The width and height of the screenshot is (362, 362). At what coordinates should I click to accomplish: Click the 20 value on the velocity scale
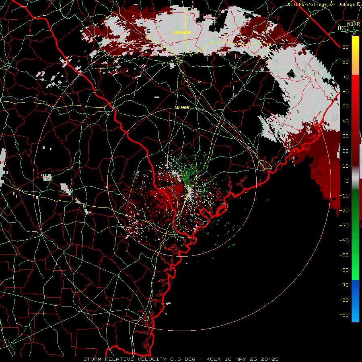point(346,151)
